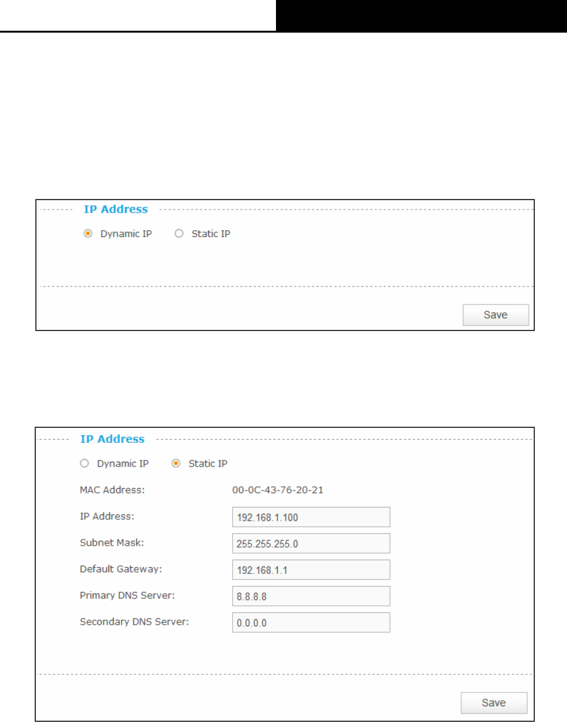Image resolution: width=567 pixels, height=722 pixels.
Task: Choose Dynamic IP radio in lower panel
Action: (84, 463)
